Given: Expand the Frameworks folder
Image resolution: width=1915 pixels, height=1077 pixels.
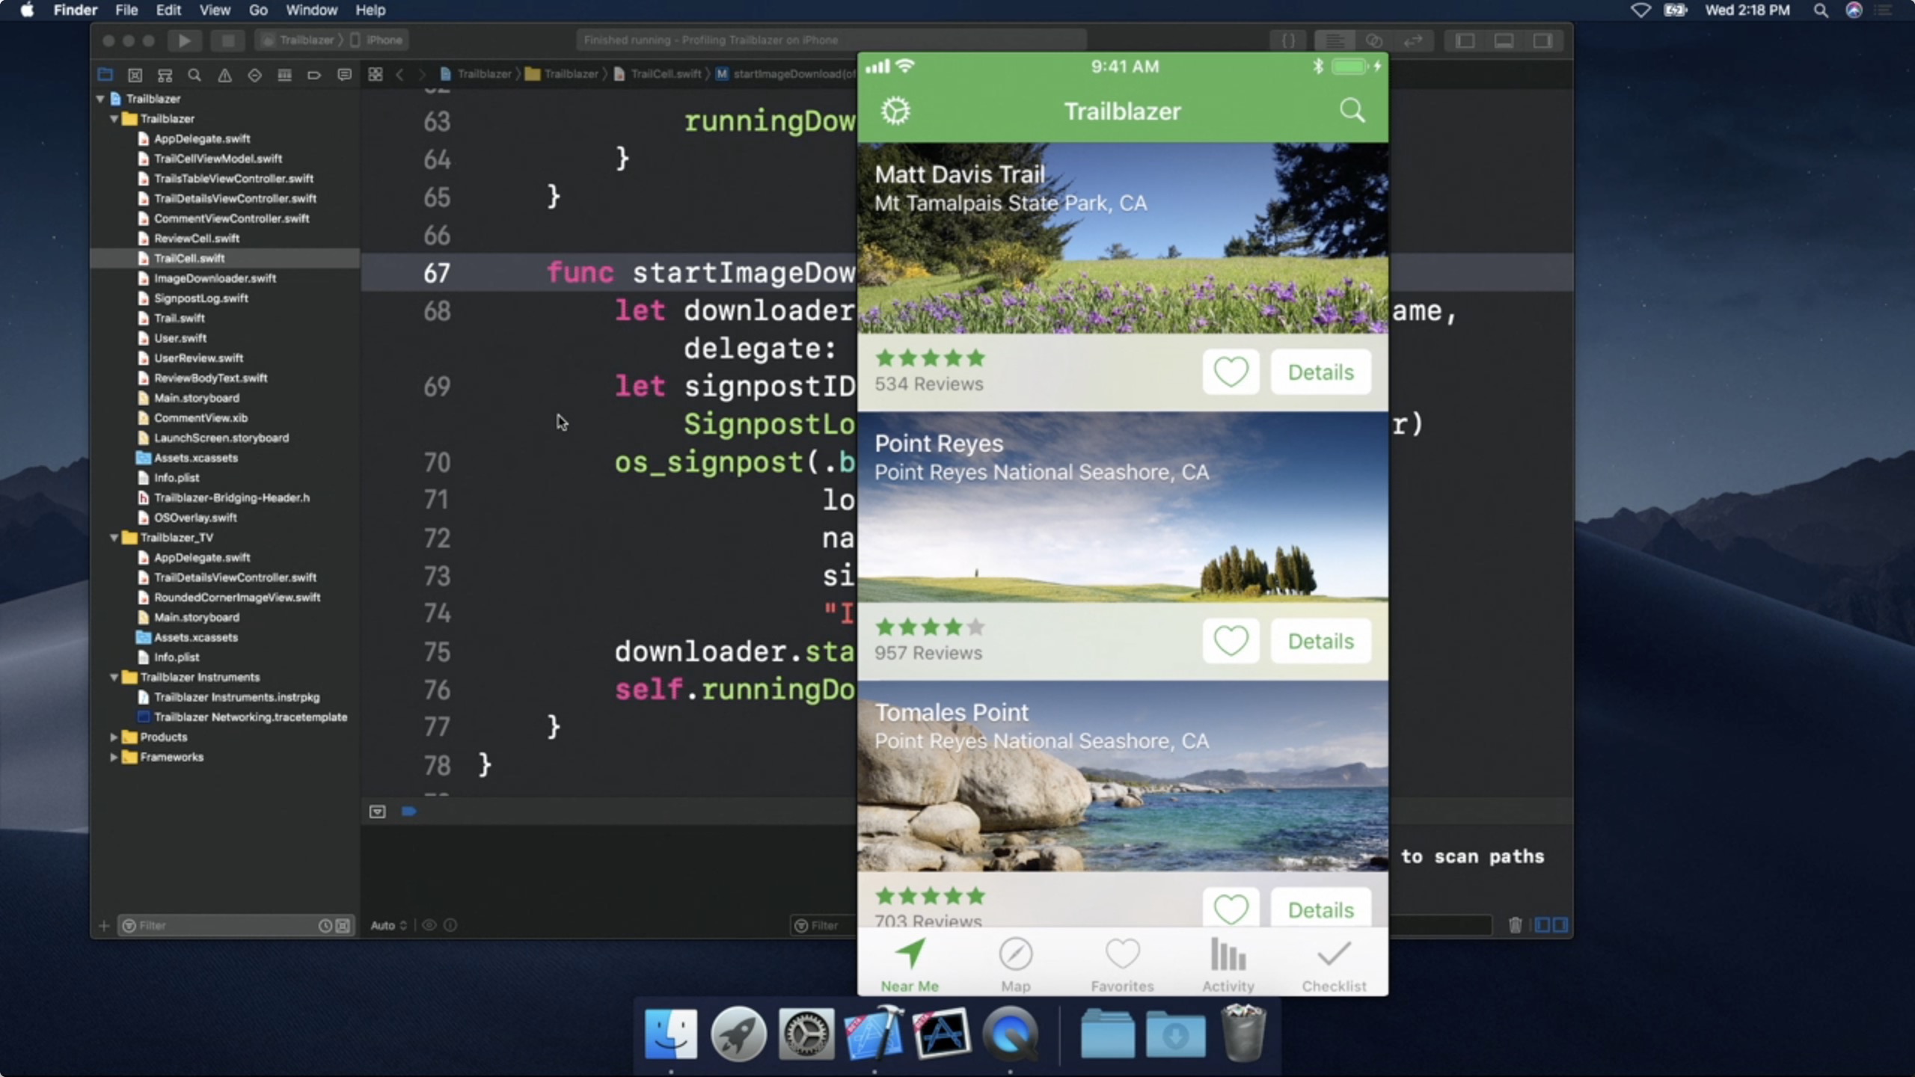Looking at the screenshot, I should (114, 757).
